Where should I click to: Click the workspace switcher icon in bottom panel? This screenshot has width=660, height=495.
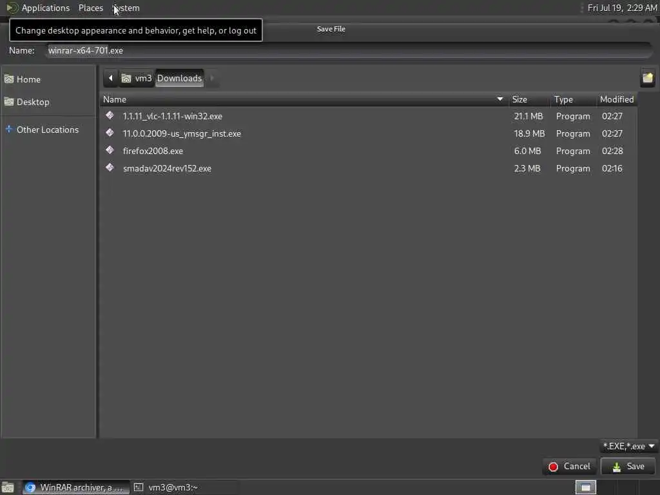tap(585, 487)
